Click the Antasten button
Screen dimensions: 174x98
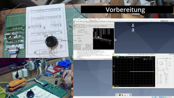[85, 32]
